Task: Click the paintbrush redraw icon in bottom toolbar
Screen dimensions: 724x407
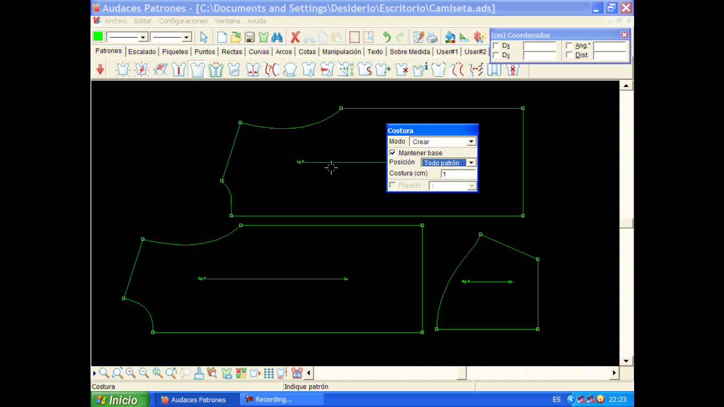Action: tap(199, 373)
